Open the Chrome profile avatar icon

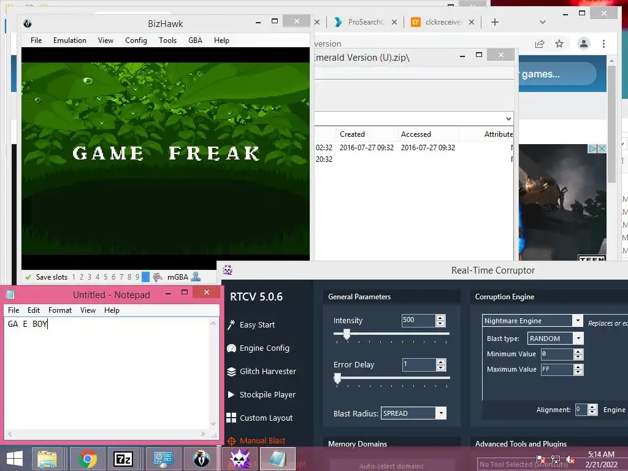click(584, 44)
